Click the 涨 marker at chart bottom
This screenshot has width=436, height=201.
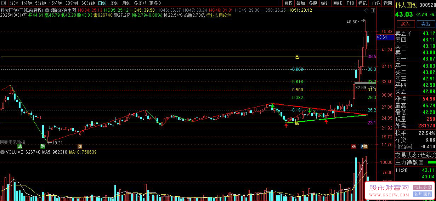tap(353, 146)
